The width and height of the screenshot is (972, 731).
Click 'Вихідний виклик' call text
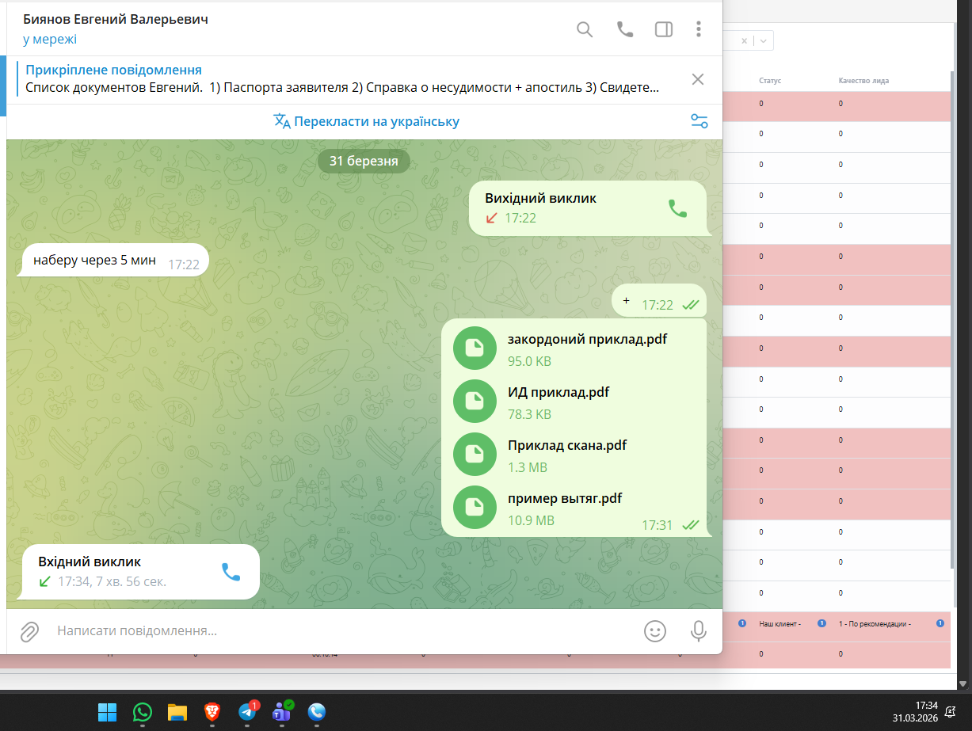[x=540, y=198]
